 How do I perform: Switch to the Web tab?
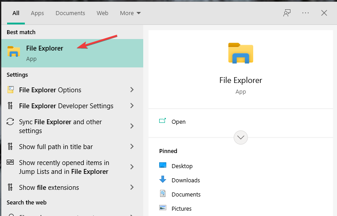(x=102, y=13)
